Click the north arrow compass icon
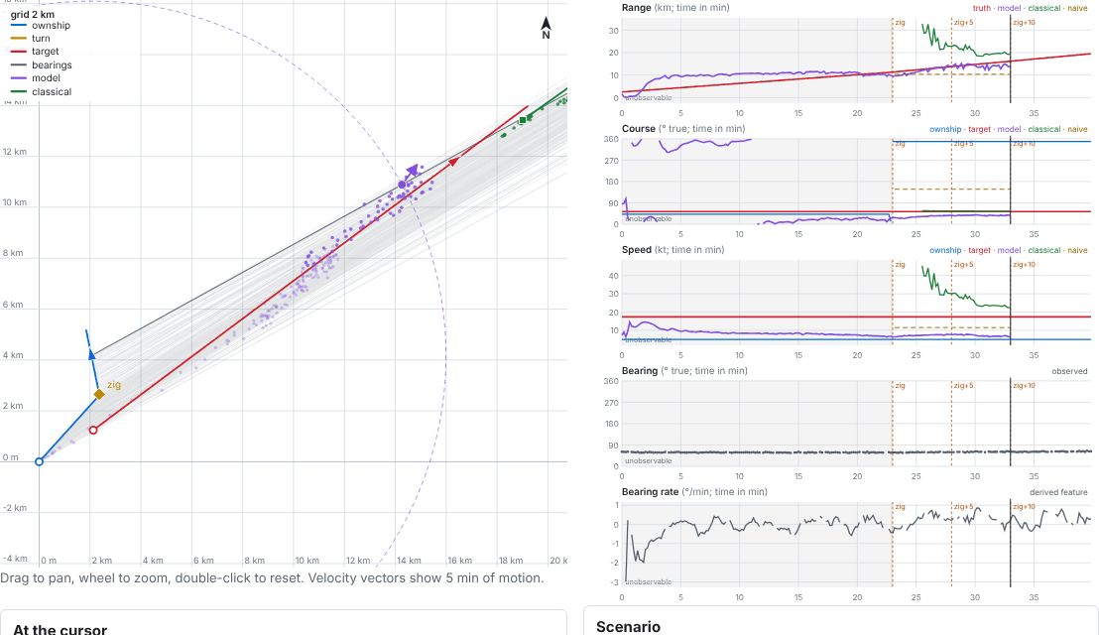1099x635 pixels. tap(546, 28)
